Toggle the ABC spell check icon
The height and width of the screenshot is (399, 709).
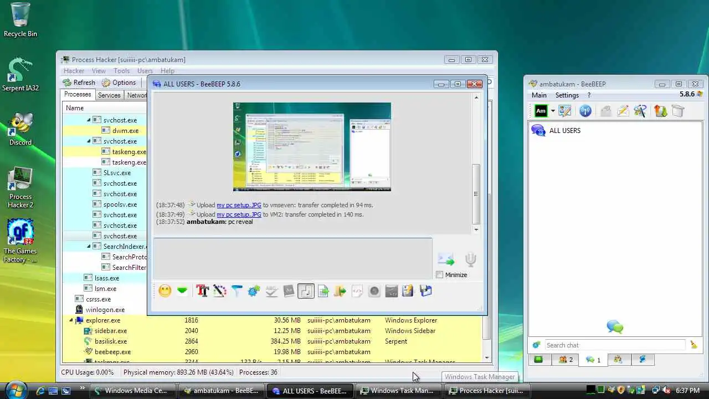click(x=271, y=291)
